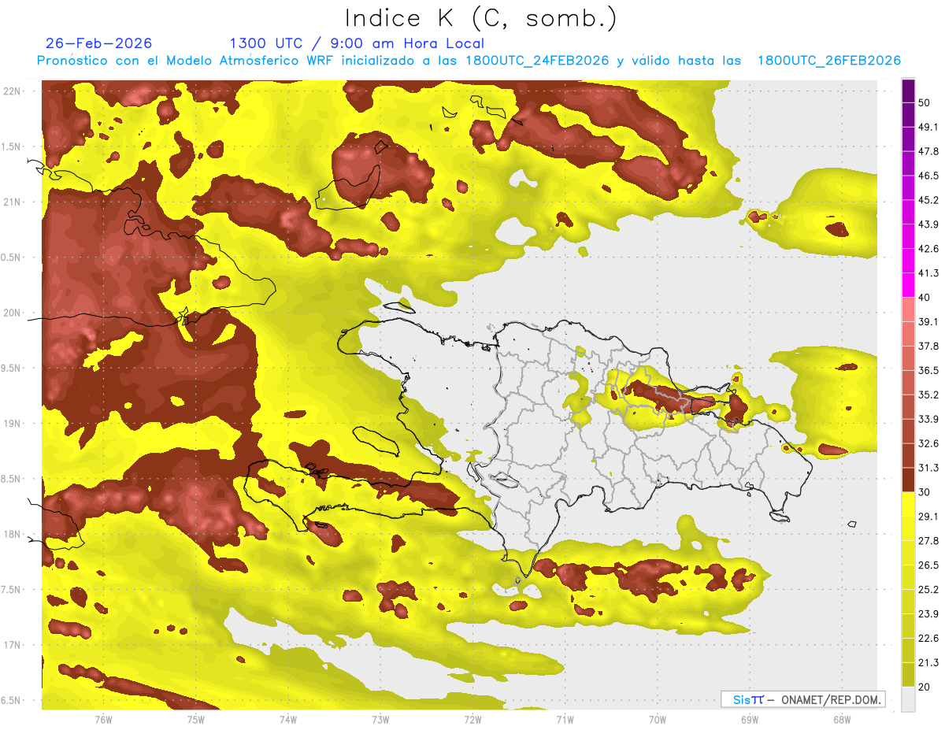The image size is (945, 730).
Task: Click the "22N" latitude label
Action: [12, 91]
